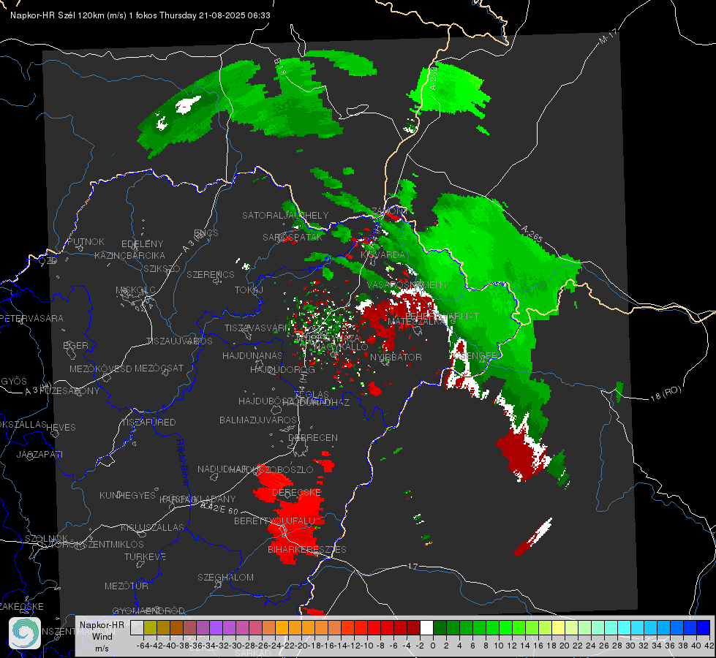The width and height of the screenshot is (716, 658).
Task: Click the TISZAVASVÁRI label
Action: coord(256,328)
